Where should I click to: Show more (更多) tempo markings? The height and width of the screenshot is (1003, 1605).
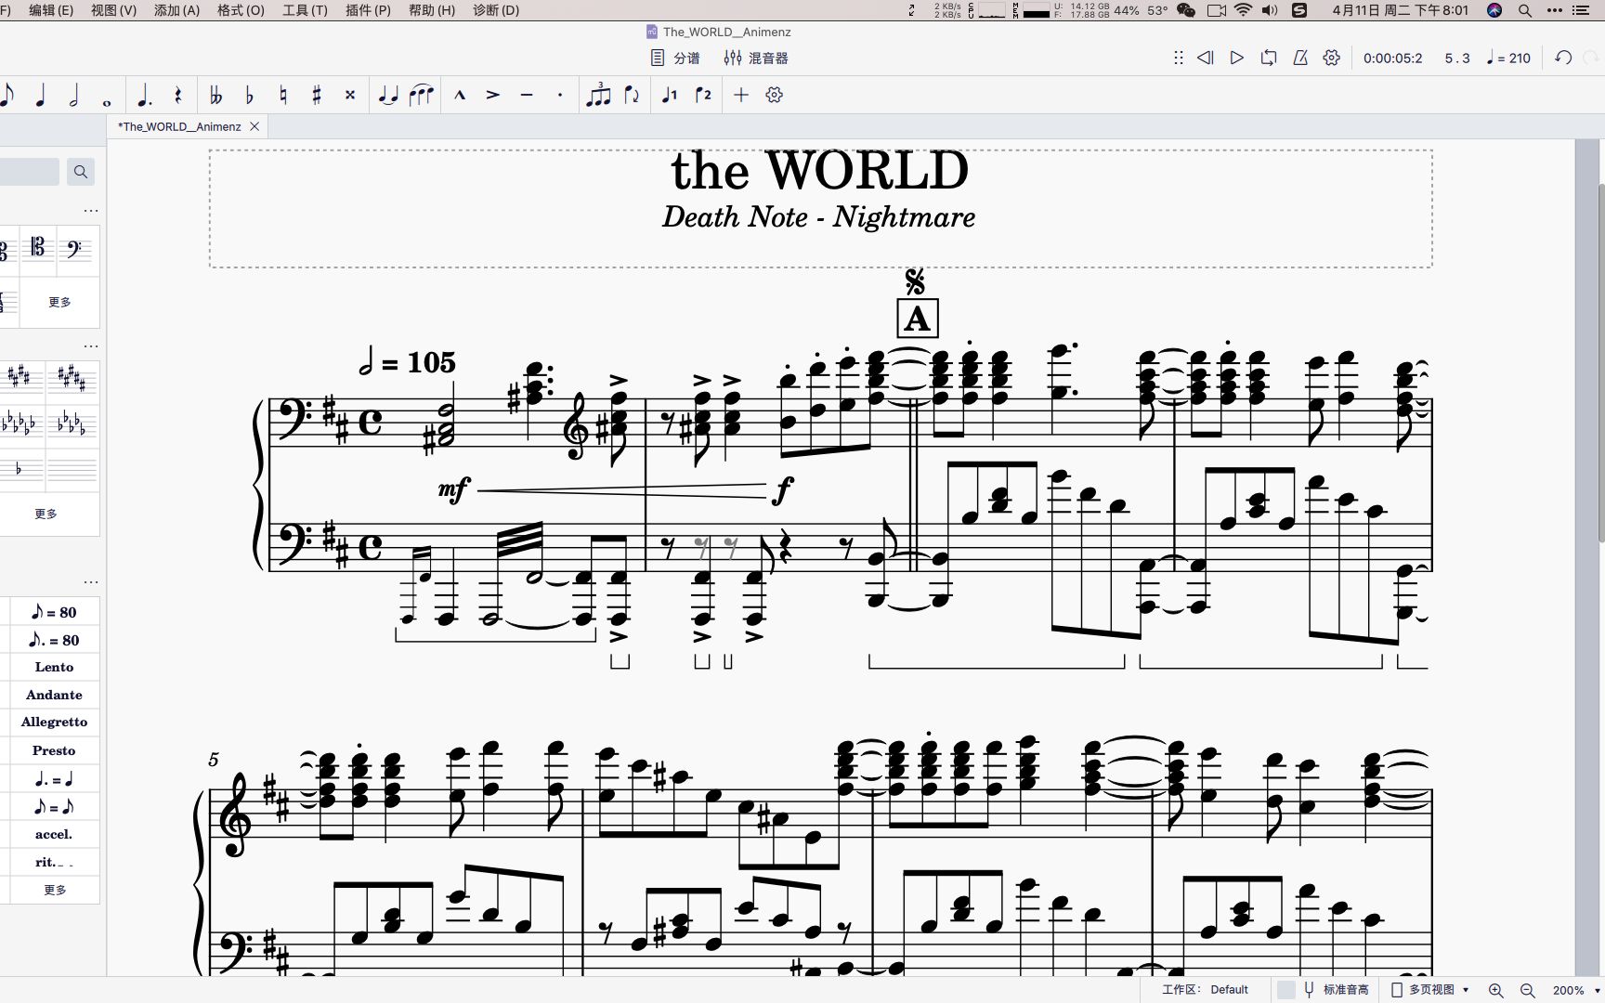pyautogui.click(x=55, y=890)
